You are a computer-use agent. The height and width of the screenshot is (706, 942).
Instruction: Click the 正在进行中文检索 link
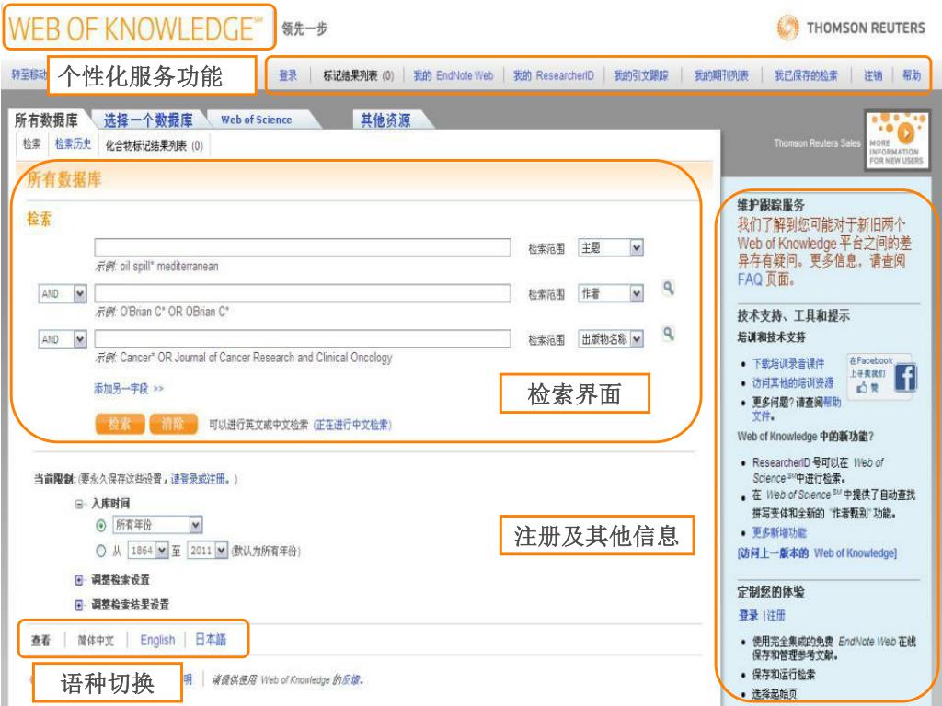352,425
